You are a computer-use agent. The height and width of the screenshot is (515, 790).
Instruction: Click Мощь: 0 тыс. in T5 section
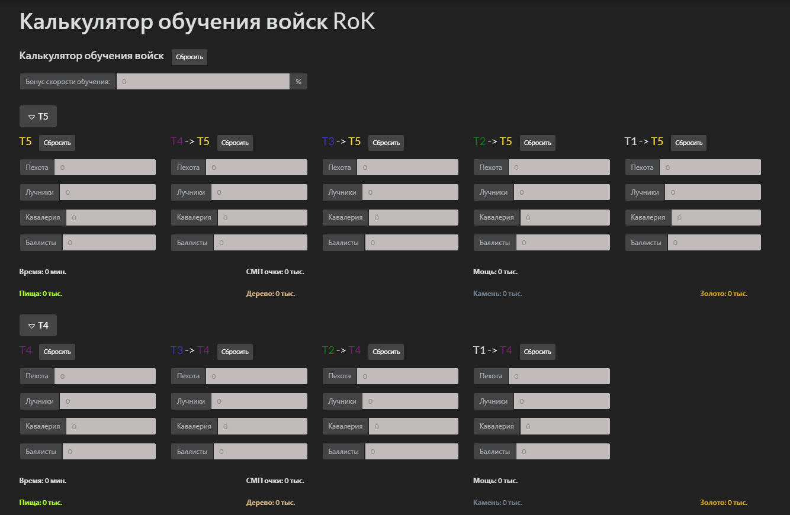click(496, 272)
